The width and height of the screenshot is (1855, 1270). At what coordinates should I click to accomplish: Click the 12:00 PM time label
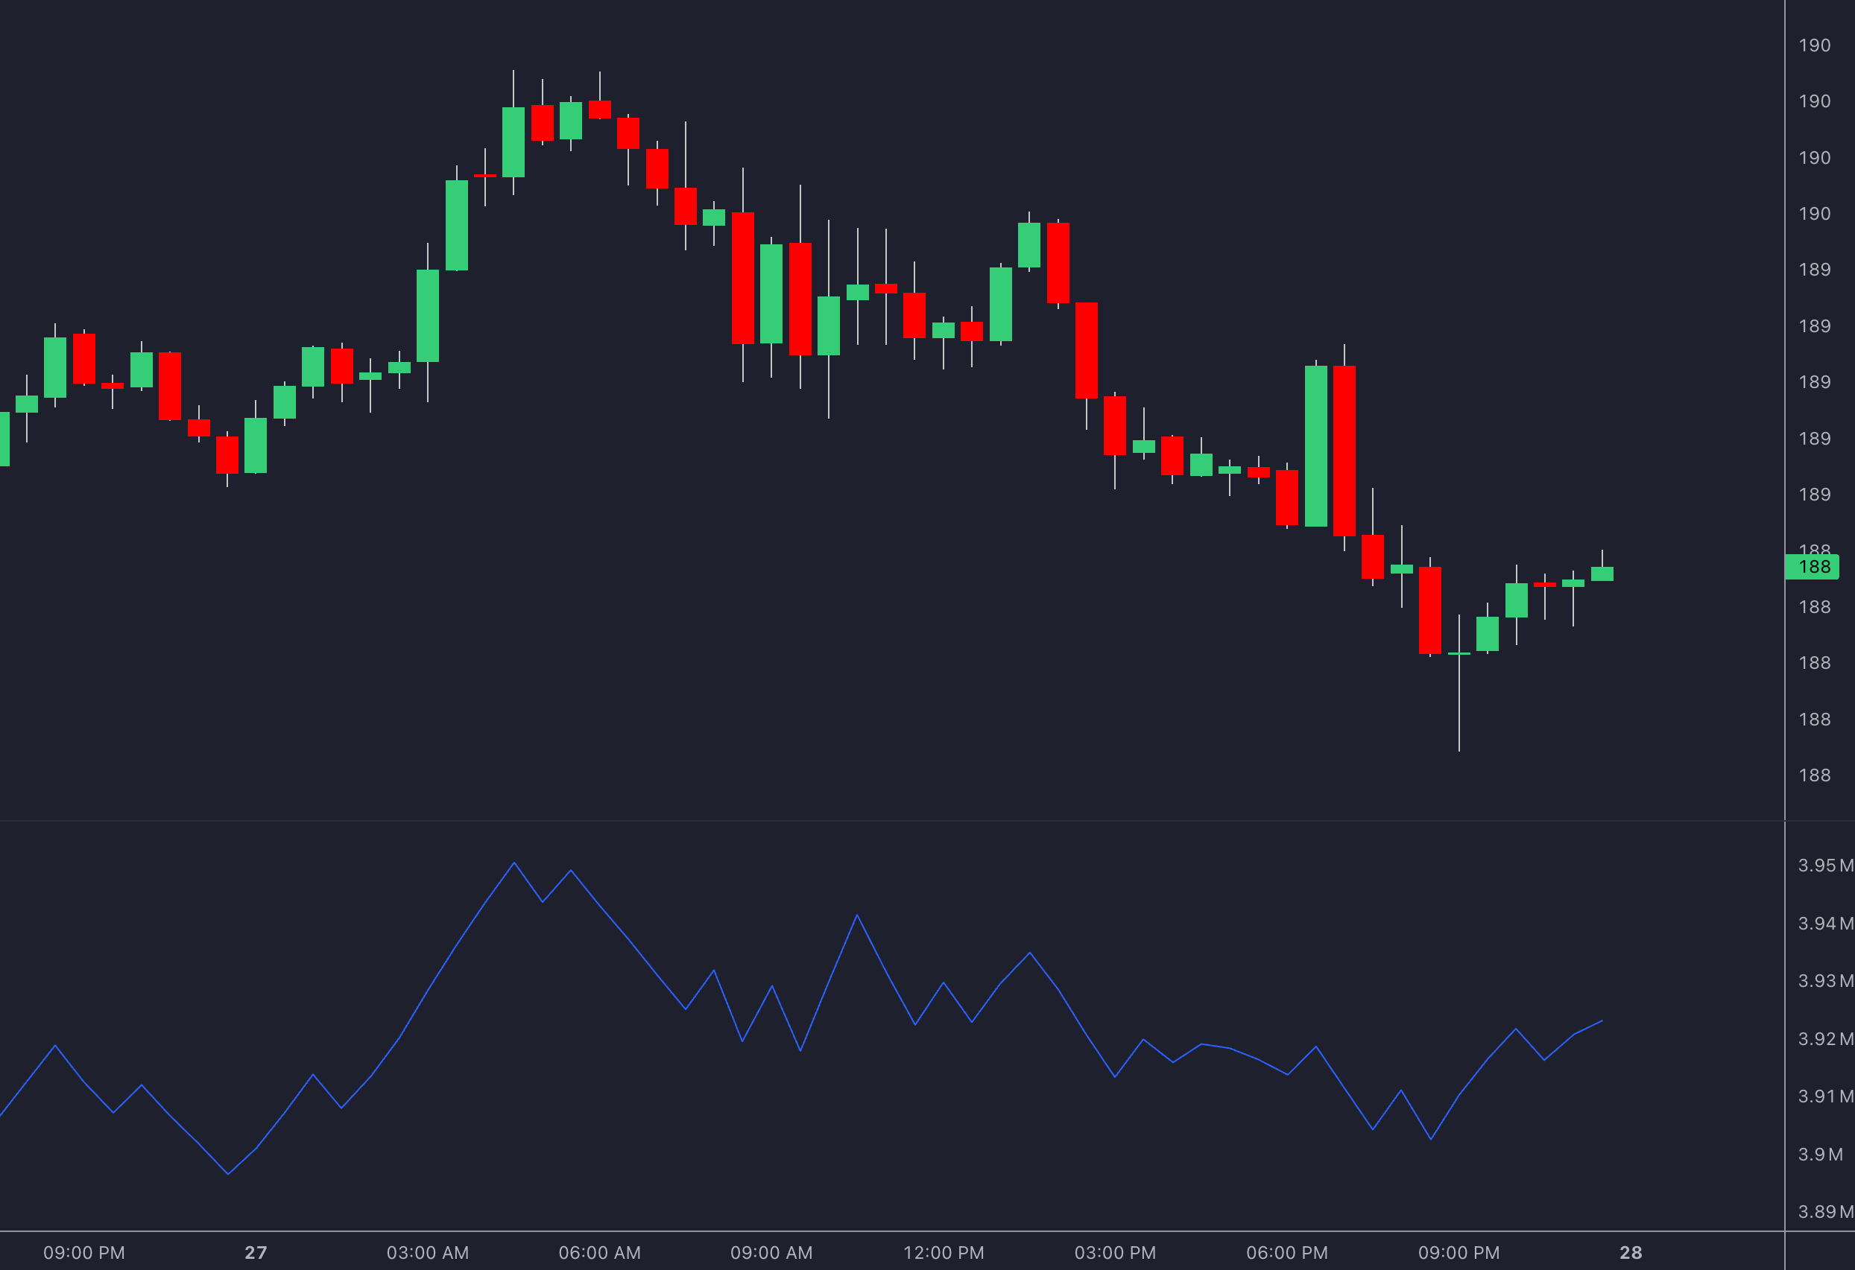point(944,1252)
